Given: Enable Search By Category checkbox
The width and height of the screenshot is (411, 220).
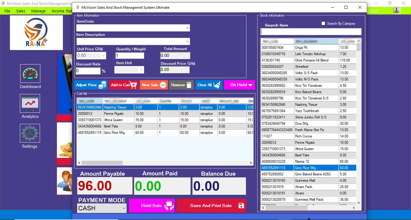Looking at the screenshot, I should pos(323,24).
